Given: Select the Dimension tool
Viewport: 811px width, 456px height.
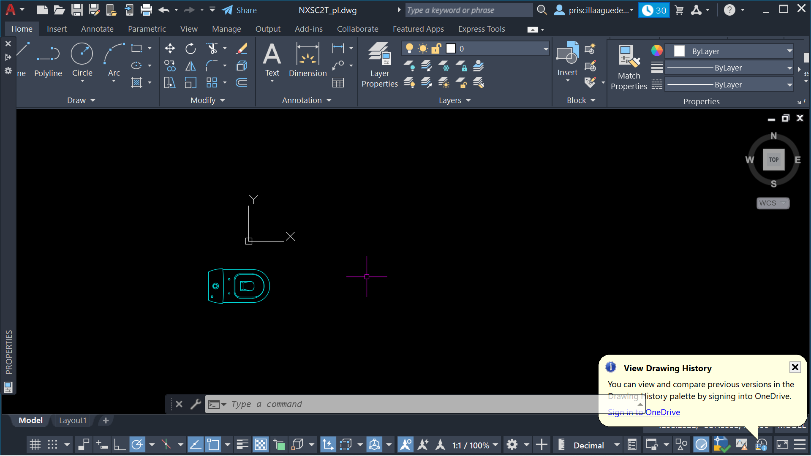Looking at the screenshot, I should pyautogui.click(x=308, y=61).
